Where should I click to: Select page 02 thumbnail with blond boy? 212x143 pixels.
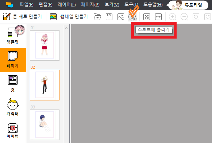point(45,85)
